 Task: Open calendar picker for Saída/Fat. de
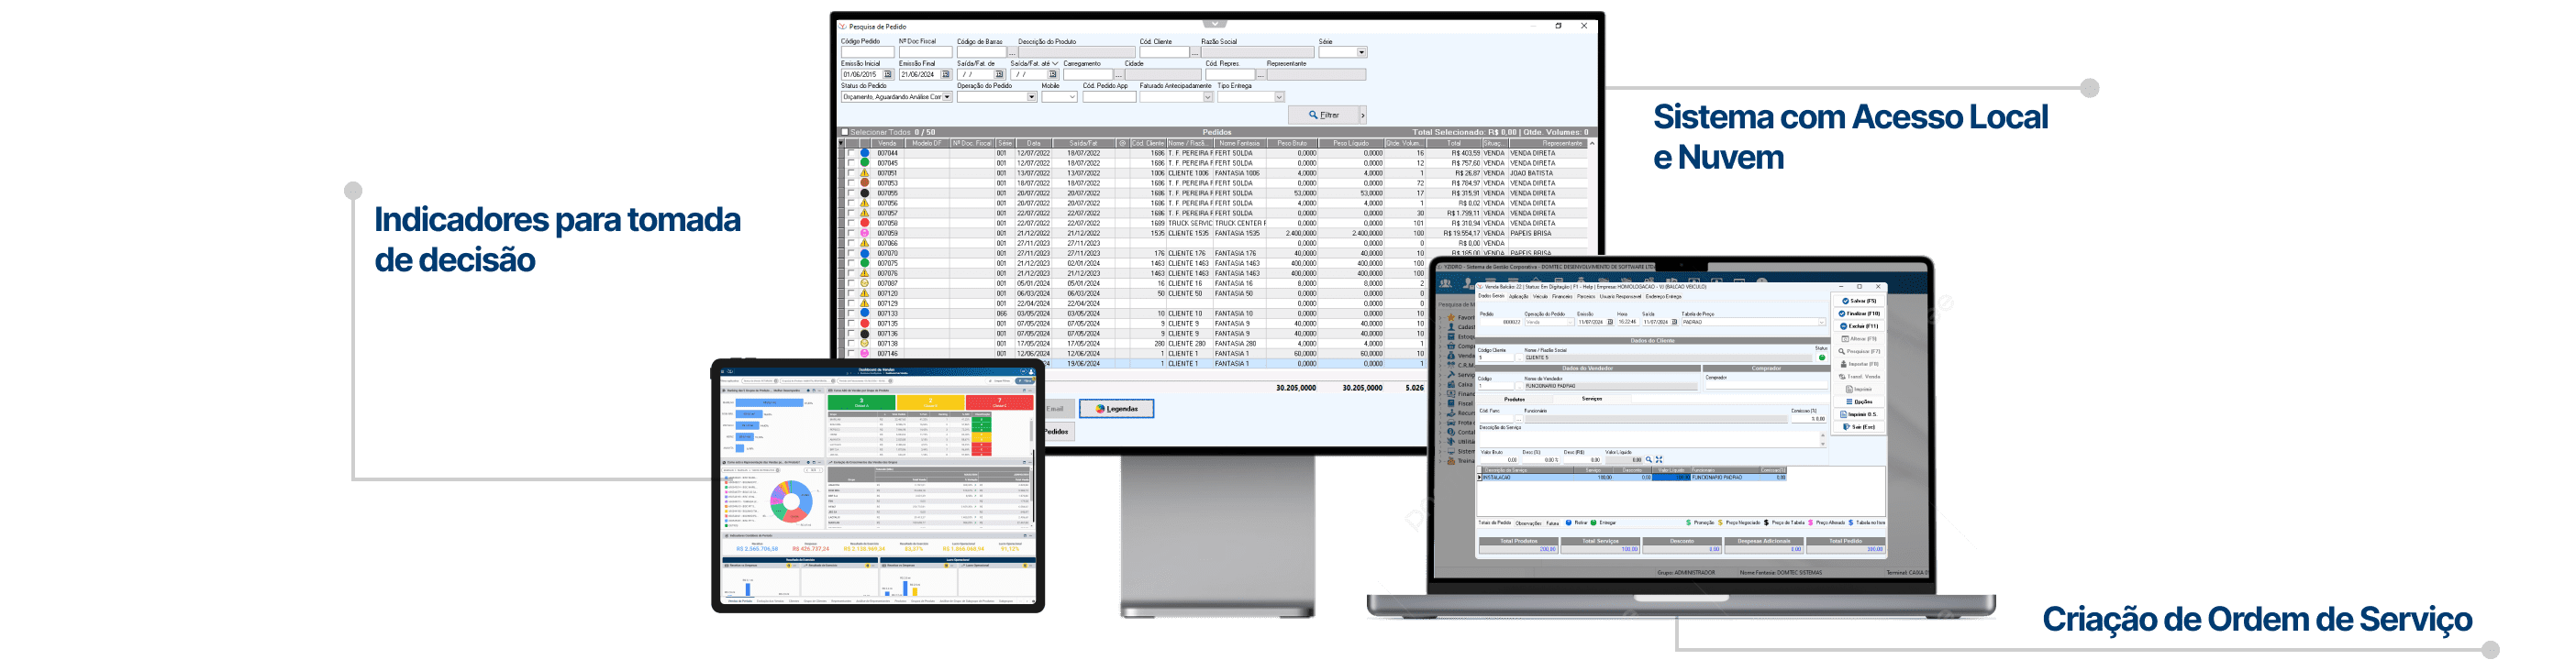point(999,74)
